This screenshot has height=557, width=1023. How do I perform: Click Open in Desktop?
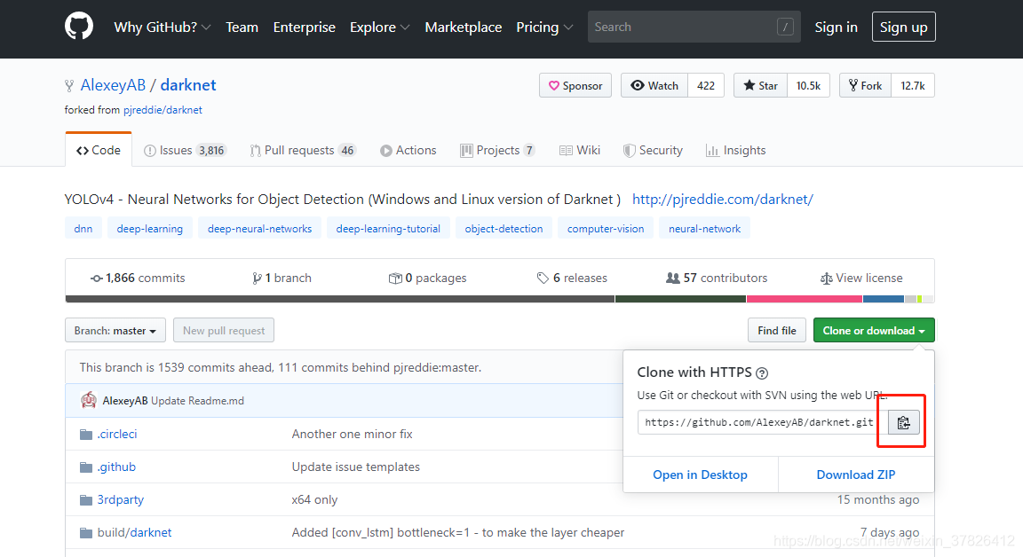click(700, 475)
